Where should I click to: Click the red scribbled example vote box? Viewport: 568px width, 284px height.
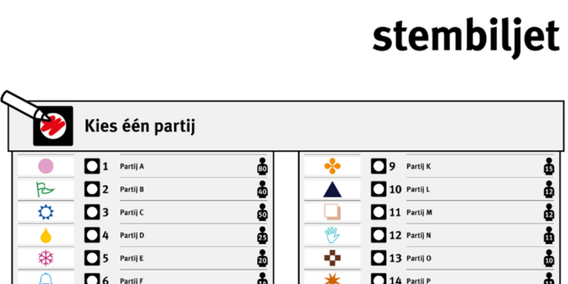53,126
